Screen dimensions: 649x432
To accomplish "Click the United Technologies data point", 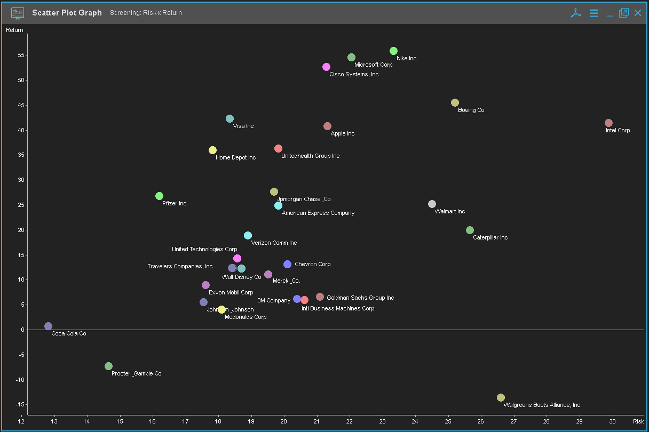I will tap(237, 258).
